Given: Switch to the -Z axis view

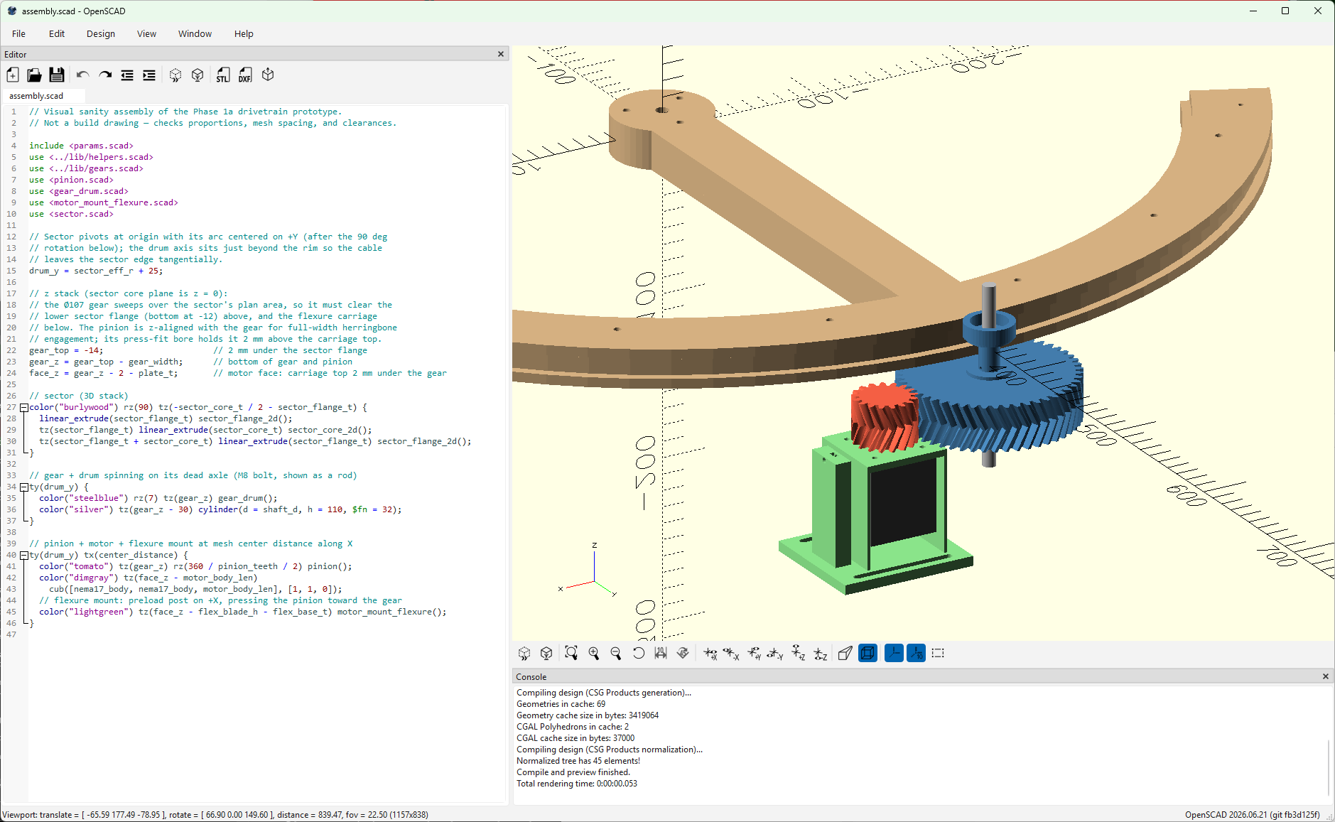Looking at the screenshot, I should coord(821,654).
